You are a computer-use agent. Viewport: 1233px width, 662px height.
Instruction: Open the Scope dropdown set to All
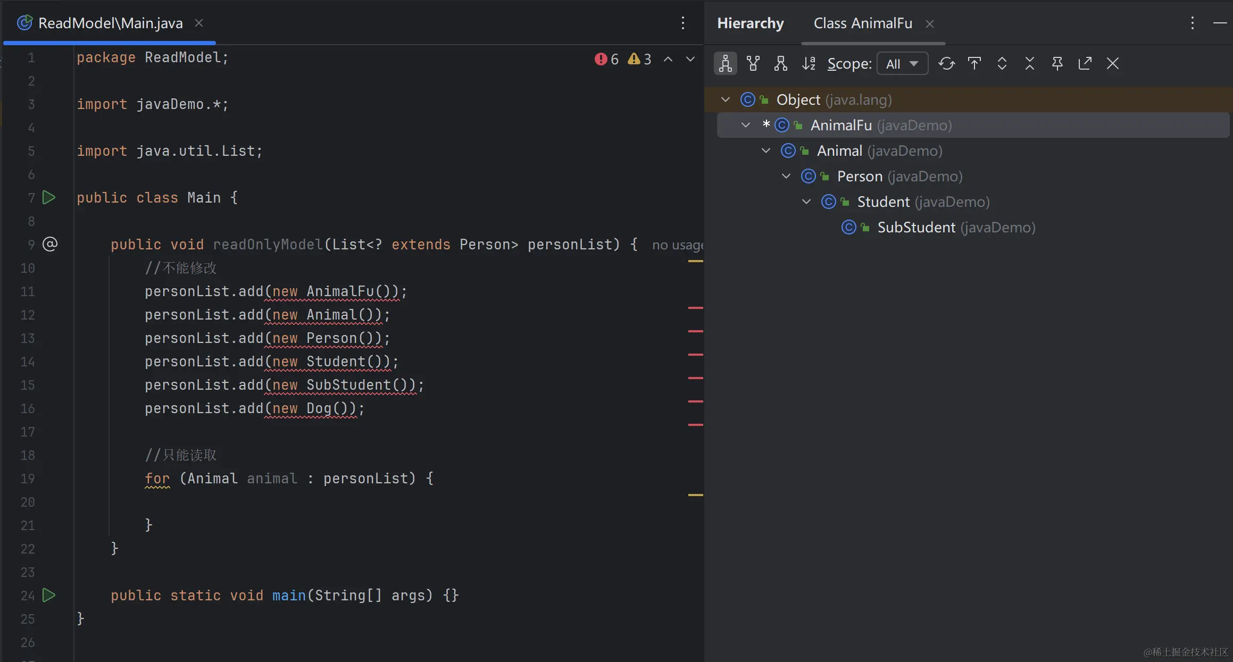click(x=902, y=64)
